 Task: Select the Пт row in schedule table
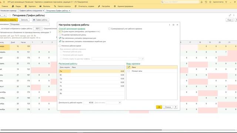coord(92,86)
